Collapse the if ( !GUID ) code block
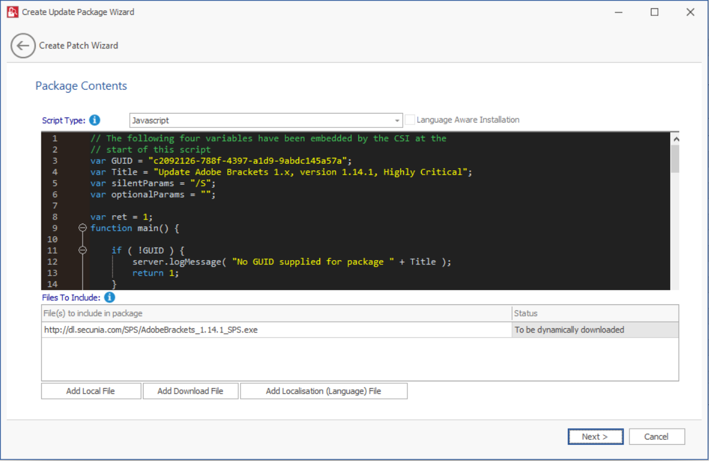This screenshot has height=461, width=709. (x=83, y=250)
